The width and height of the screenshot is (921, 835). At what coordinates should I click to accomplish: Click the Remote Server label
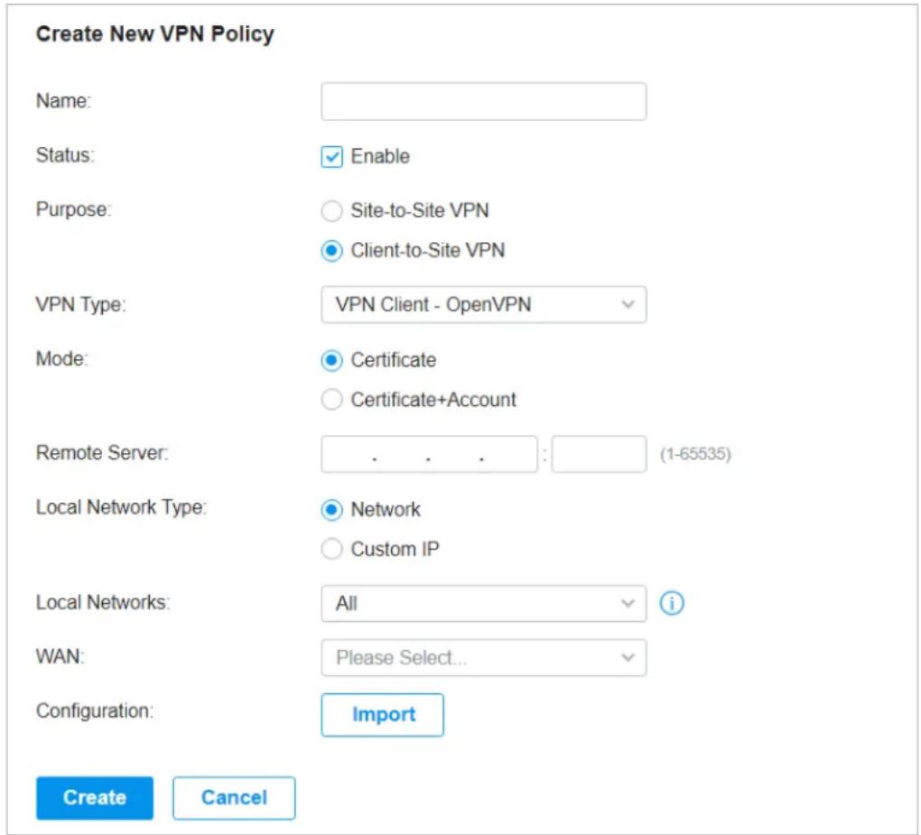102,453
